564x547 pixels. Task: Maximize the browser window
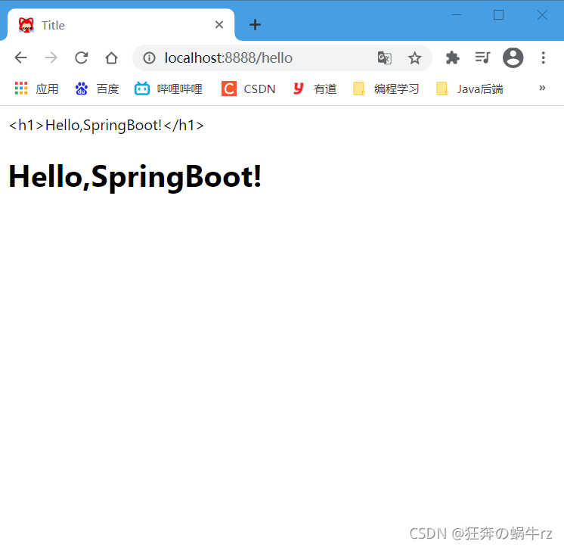click(498, 15)
